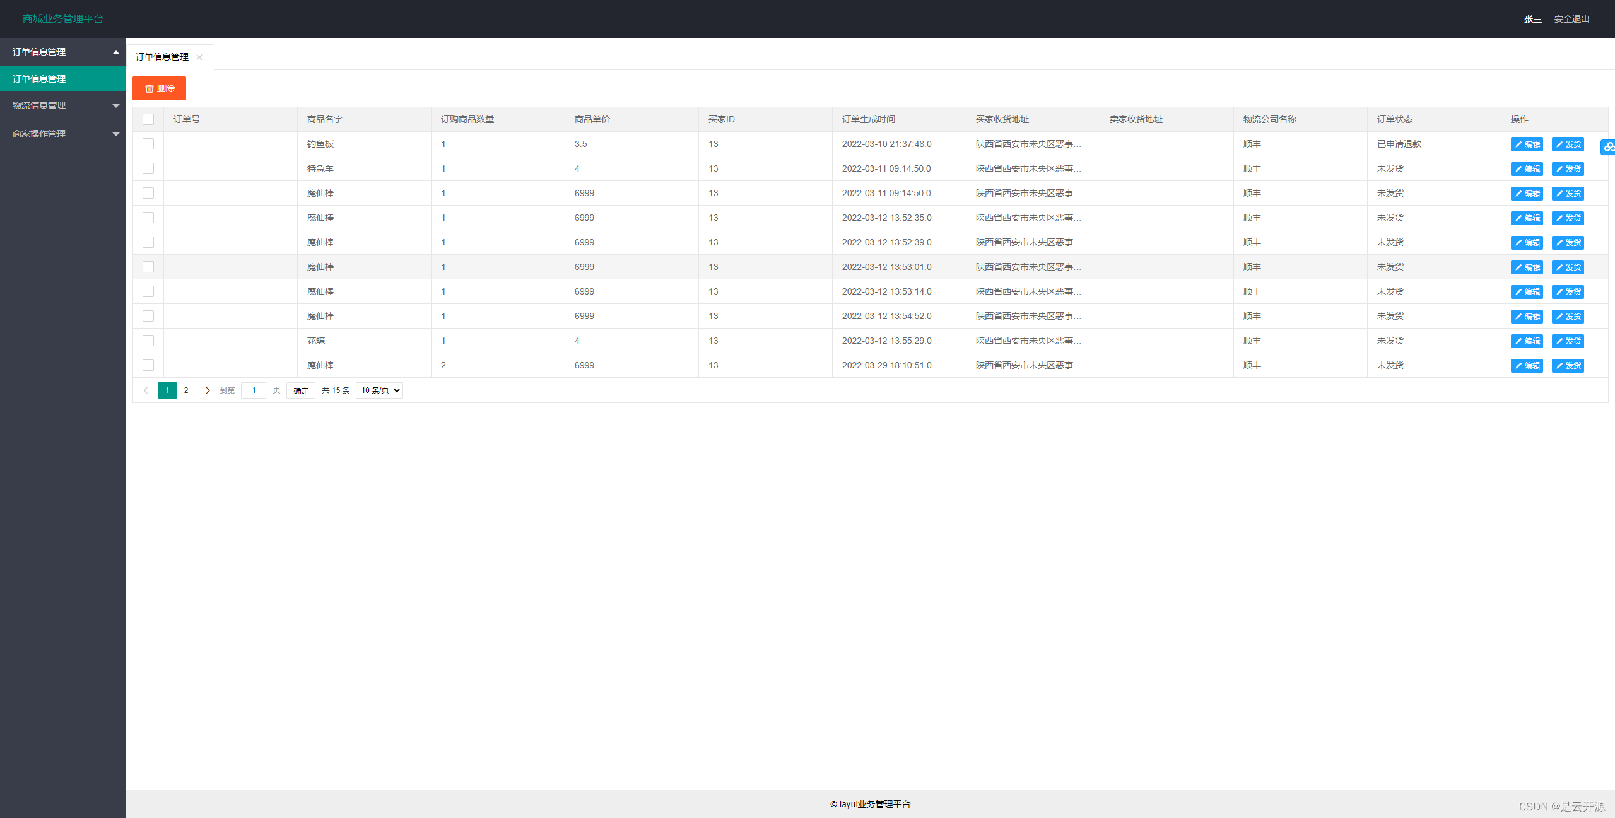Click the 商城业务管理平台 logo title

pyautogui.click(x=63, y=19)
